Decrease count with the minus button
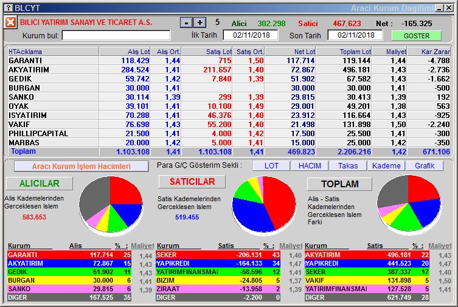 [x=186, y=22]
